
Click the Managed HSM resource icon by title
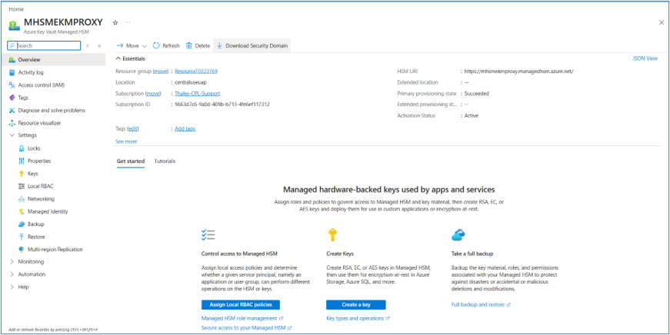click(14, 25)
